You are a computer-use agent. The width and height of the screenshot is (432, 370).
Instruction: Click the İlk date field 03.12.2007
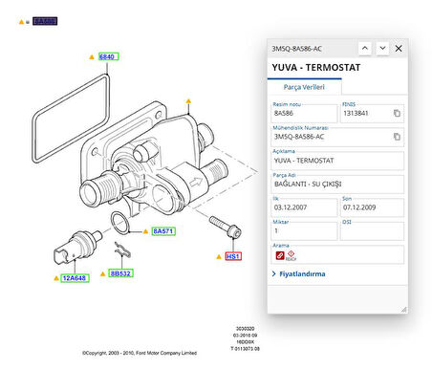tap(304, 207)
